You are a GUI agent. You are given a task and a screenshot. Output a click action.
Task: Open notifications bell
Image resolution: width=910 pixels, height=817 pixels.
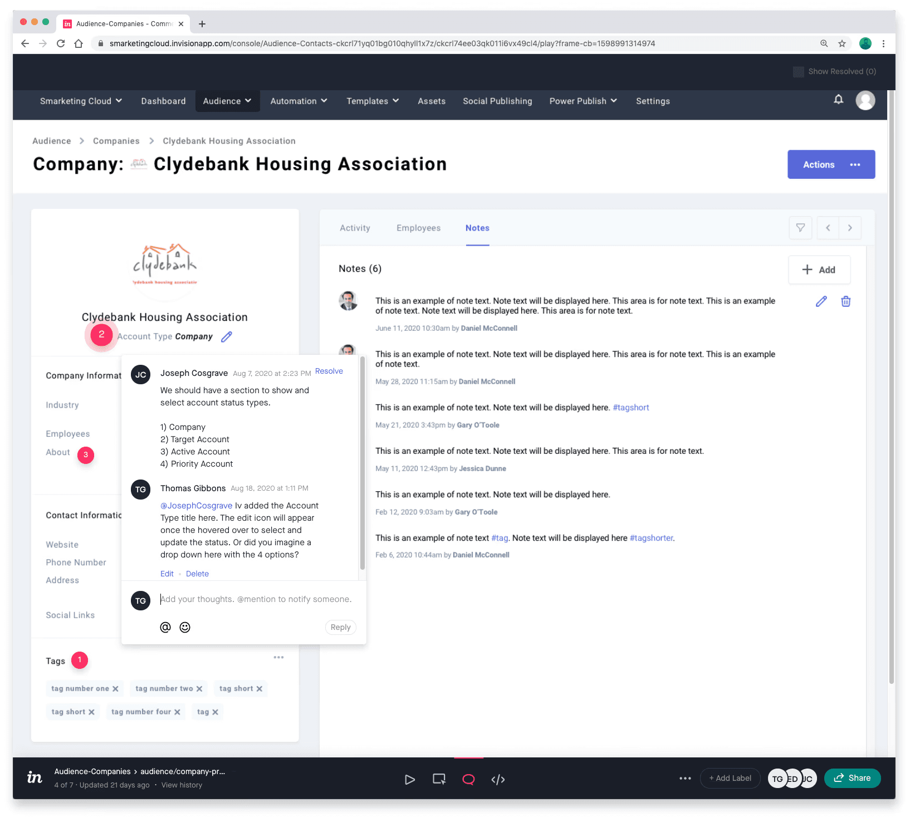(838, 100)
